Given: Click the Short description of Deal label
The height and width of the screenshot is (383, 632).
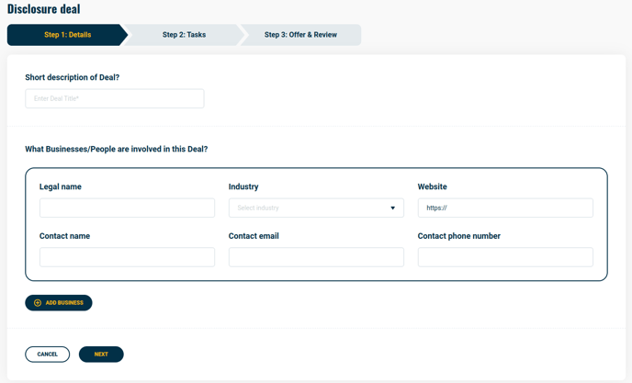Looking at the screenshot, I should click(x=73, y=77).
